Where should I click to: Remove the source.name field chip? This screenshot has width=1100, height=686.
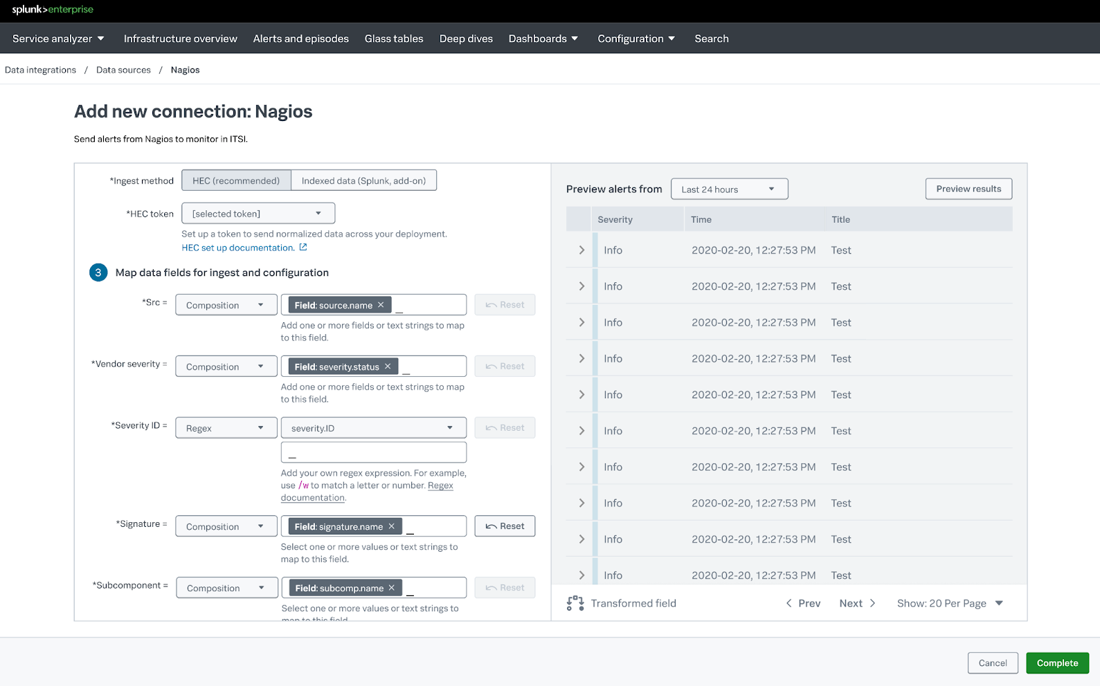pyautogui.click(x=381, y=305)
